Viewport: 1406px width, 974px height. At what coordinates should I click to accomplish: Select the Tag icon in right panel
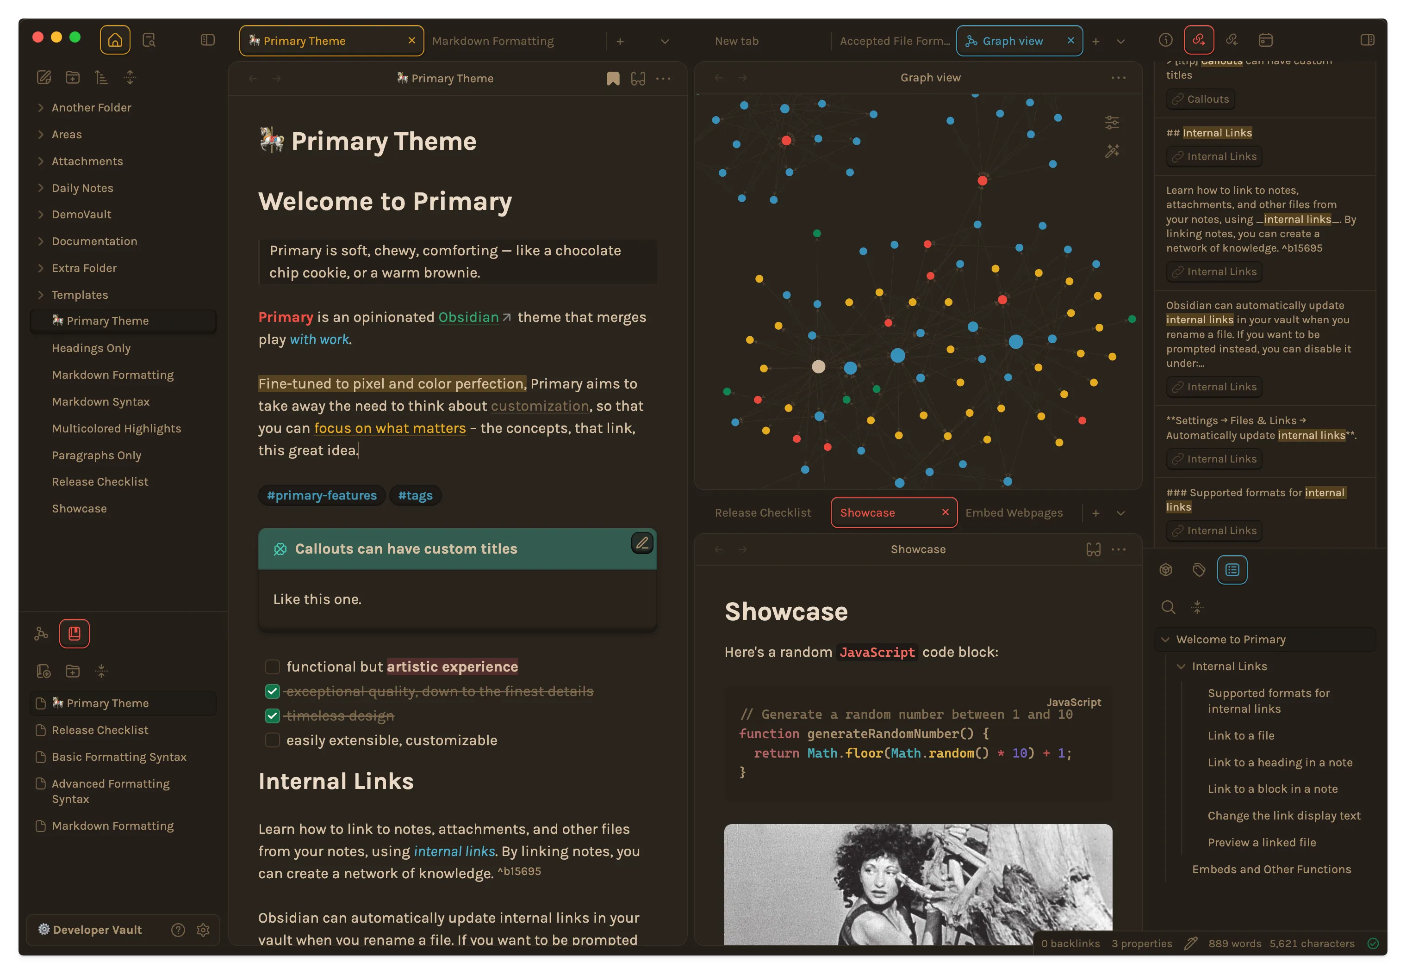coord(1199,569)
